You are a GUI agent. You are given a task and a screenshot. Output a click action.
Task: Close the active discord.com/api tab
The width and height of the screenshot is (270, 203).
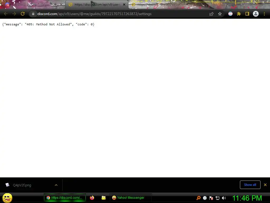(124, 5)
